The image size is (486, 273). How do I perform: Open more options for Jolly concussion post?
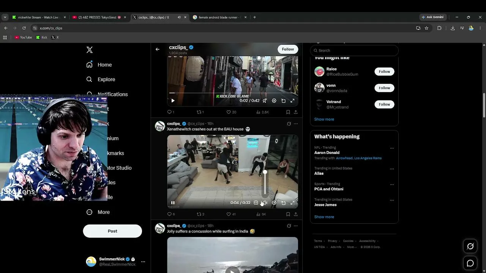296,226
